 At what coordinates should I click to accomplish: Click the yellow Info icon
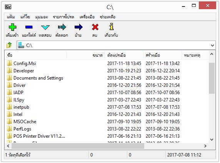click(x=112, y=26)
